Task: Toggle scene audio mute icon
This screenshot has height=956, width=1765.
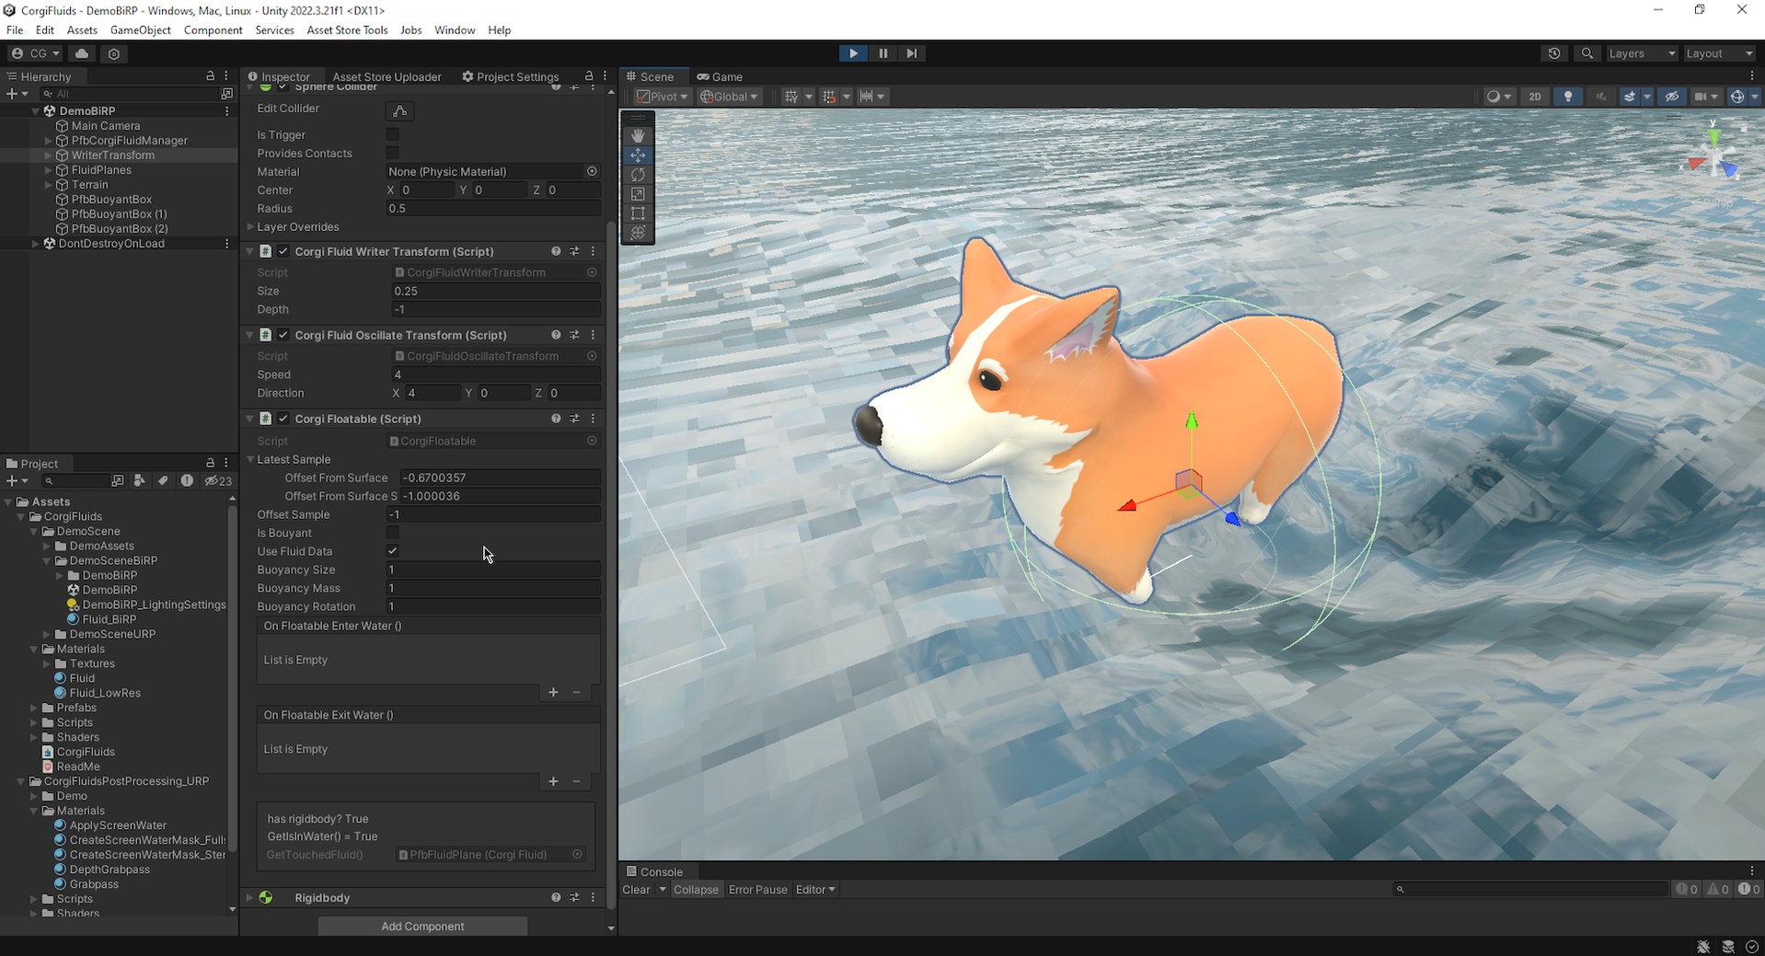Action: click(1601, 97)
